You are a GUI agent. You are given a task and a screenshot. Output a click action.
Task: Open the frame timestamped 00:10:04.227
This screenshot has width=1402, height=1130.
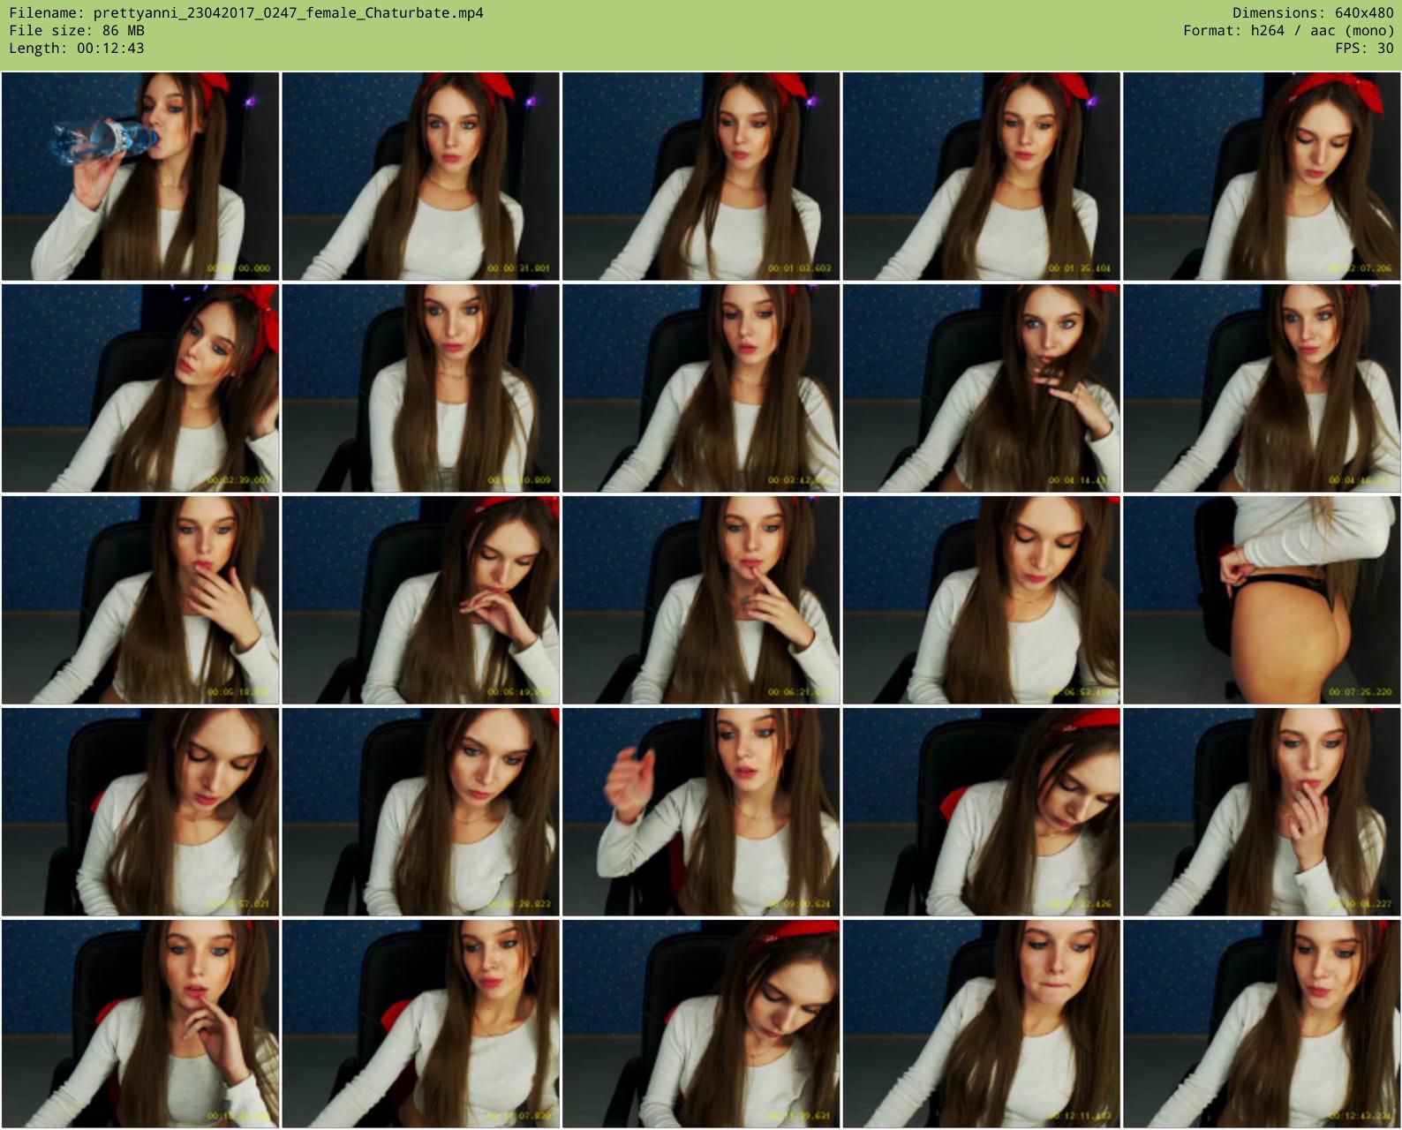[1262, 812]
